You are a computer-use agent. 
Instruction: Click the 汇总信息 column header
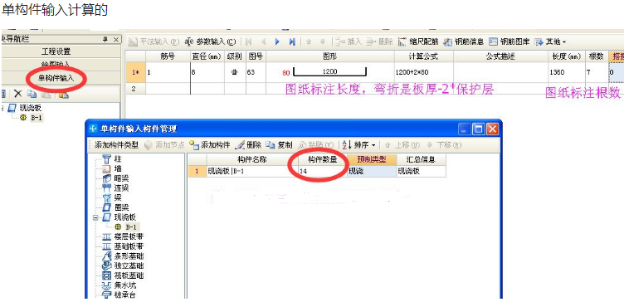click(421, 159)
